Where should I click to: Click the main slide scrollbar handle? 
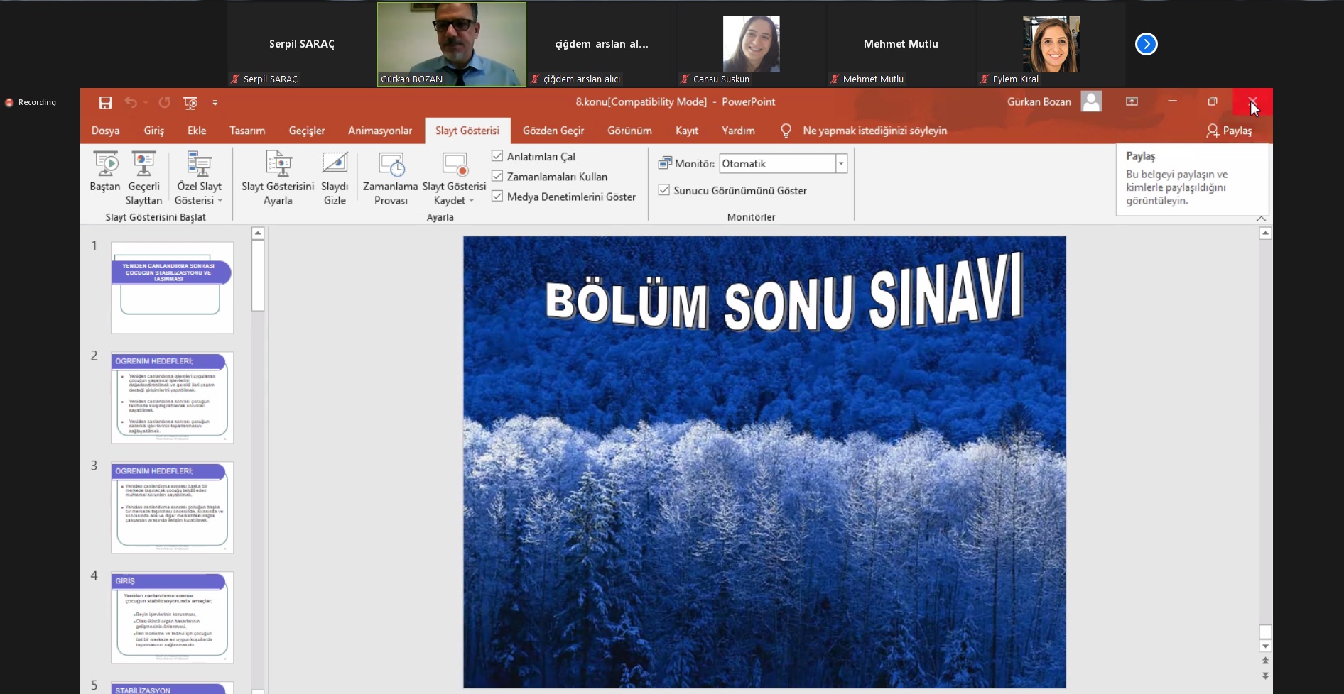1265,632
